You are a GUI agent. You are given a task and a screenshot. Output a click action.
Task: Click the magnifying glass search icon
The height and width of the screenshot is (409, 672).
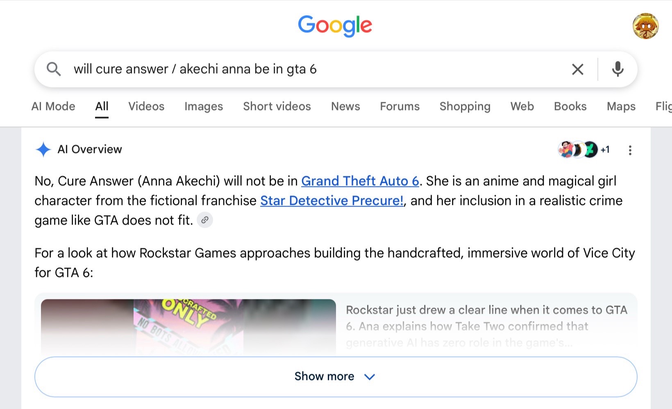click(54, 69)
